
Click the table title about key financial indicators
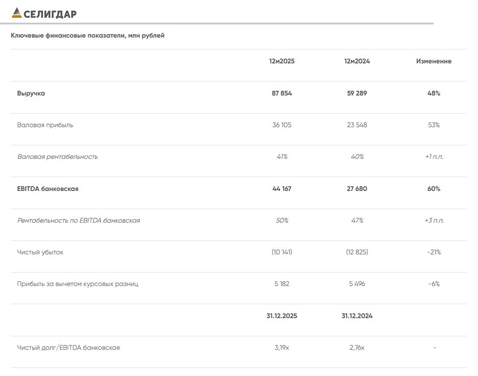point(87,35)
